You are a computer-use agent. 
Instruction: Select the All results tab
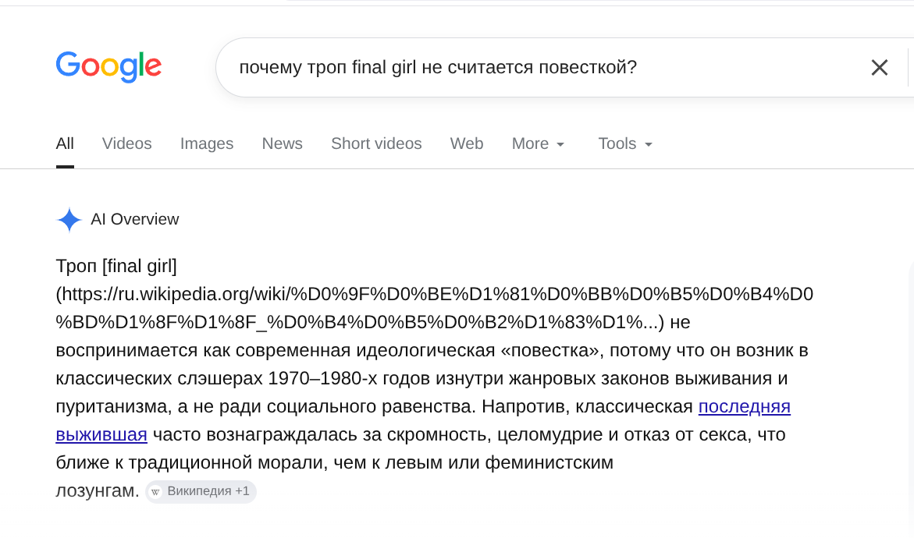click(65, 143)
